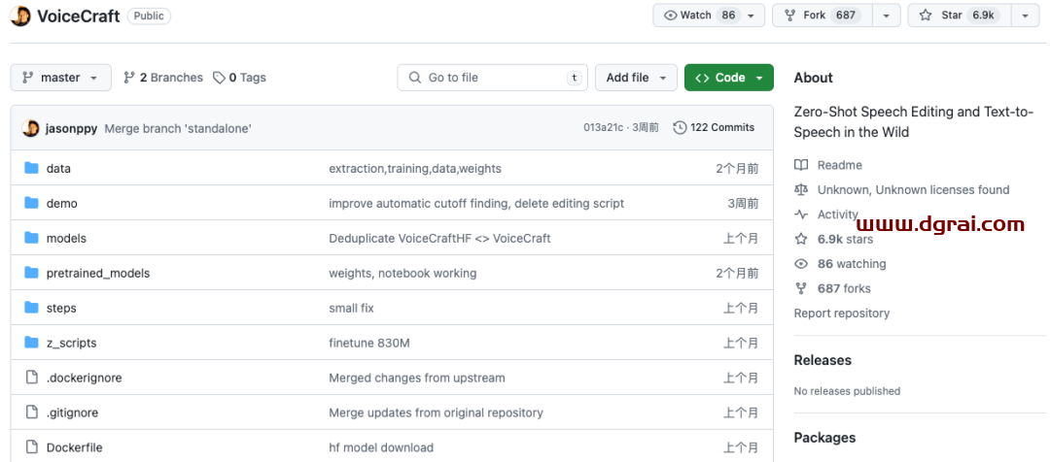This screenshot has width=1050, height=462.
Task: Click the pulse Activity icon
Action: click(801, 214)
